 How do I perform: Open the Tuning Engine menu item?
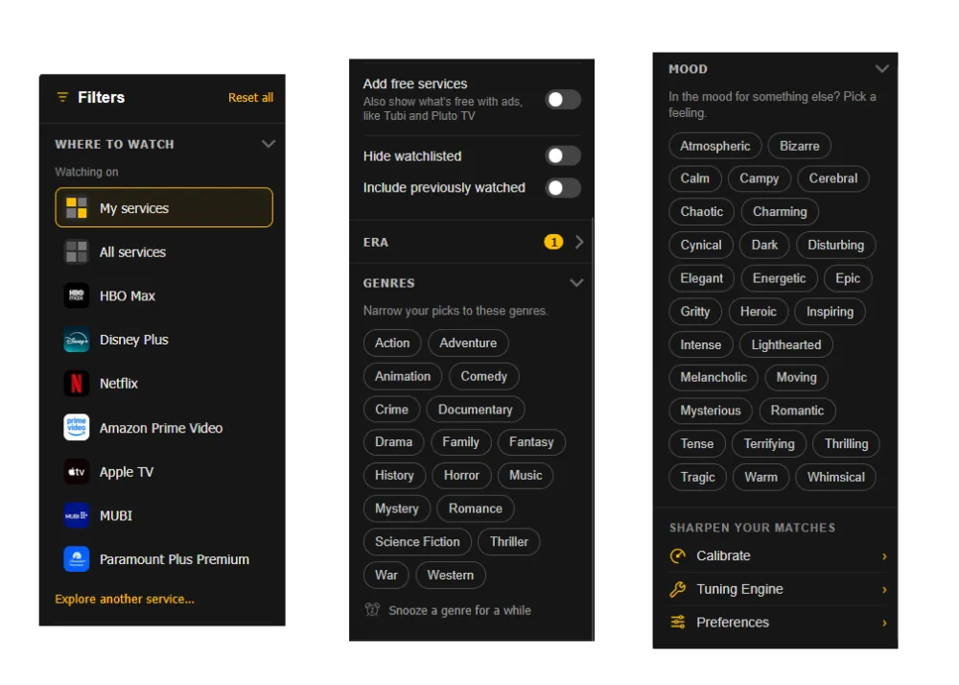[778, 589]
